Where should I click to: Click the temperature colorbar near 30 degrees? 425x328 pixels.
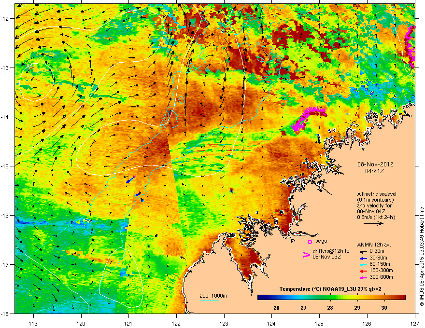coord(384,298)
